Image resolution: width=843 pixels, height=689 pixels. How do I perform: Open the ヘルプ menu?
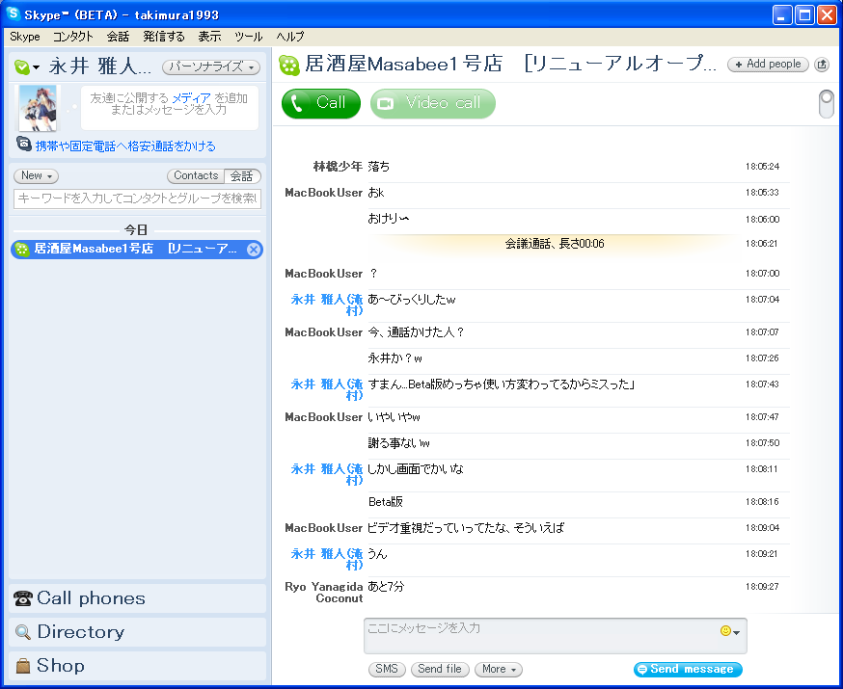(289, 37)
